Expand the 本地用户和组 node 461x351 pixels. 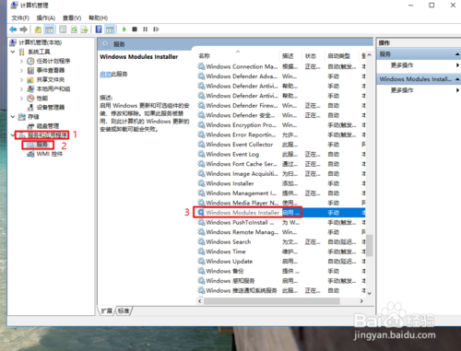click(x=21, y=88)
